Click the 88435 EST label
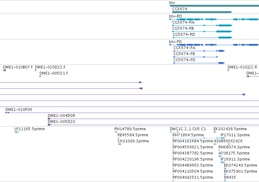 coord(230,178)
